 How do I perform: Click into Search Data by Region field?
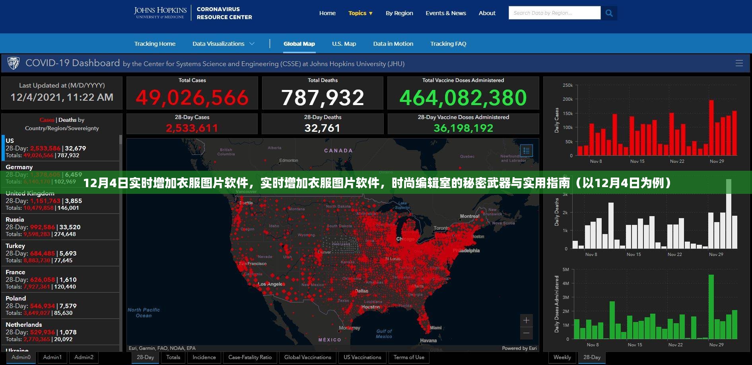click(554, 13)
